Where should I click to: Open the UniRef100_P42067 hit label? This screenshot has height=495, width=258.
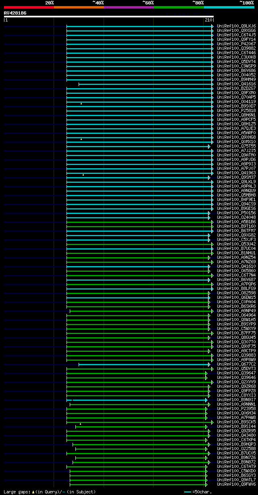pos(236,44)
